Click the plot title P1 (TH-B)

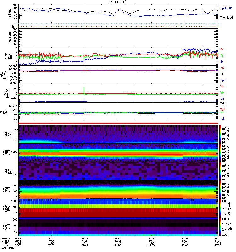[x=118, y=2]
